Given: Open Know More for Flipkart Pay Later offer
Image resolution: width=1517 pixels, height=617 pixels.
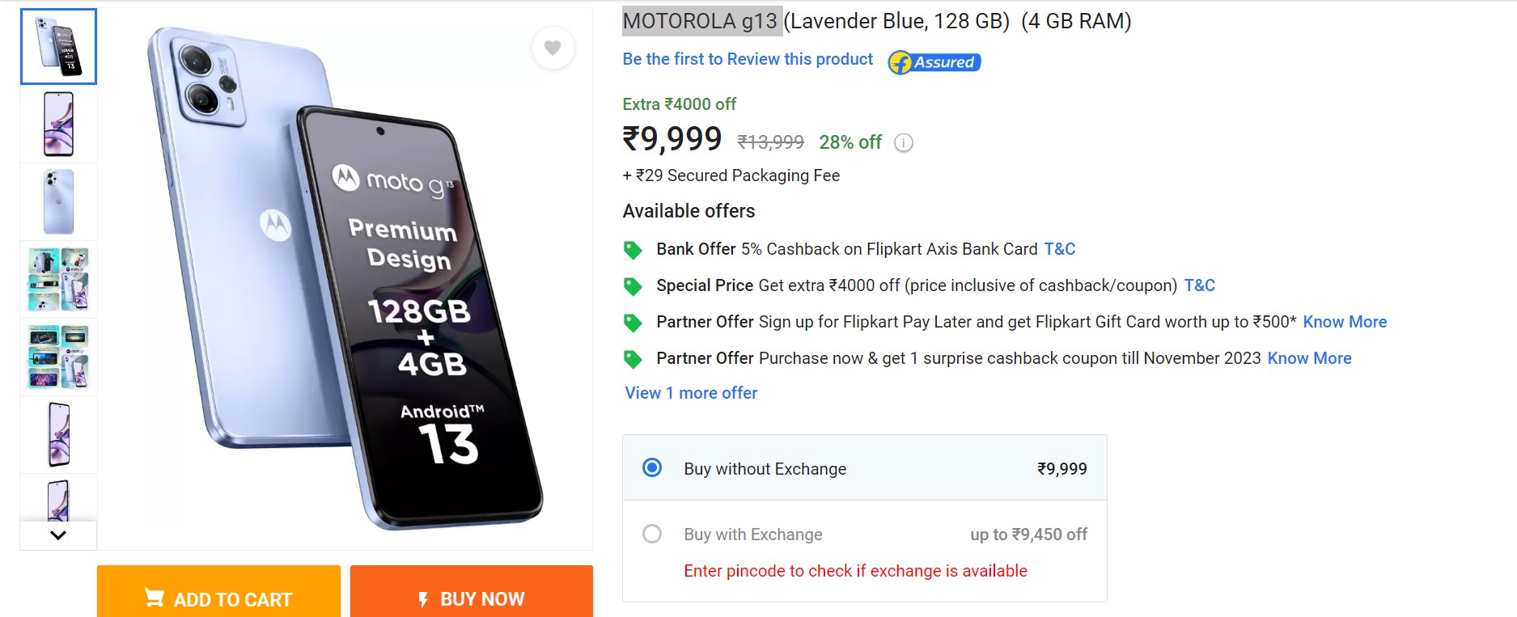Looking at the screenshot, I should 1345,322.
